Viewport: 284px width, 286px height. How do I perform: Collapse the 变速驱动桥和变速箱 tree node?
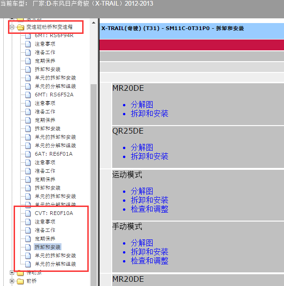pos(12,27)
